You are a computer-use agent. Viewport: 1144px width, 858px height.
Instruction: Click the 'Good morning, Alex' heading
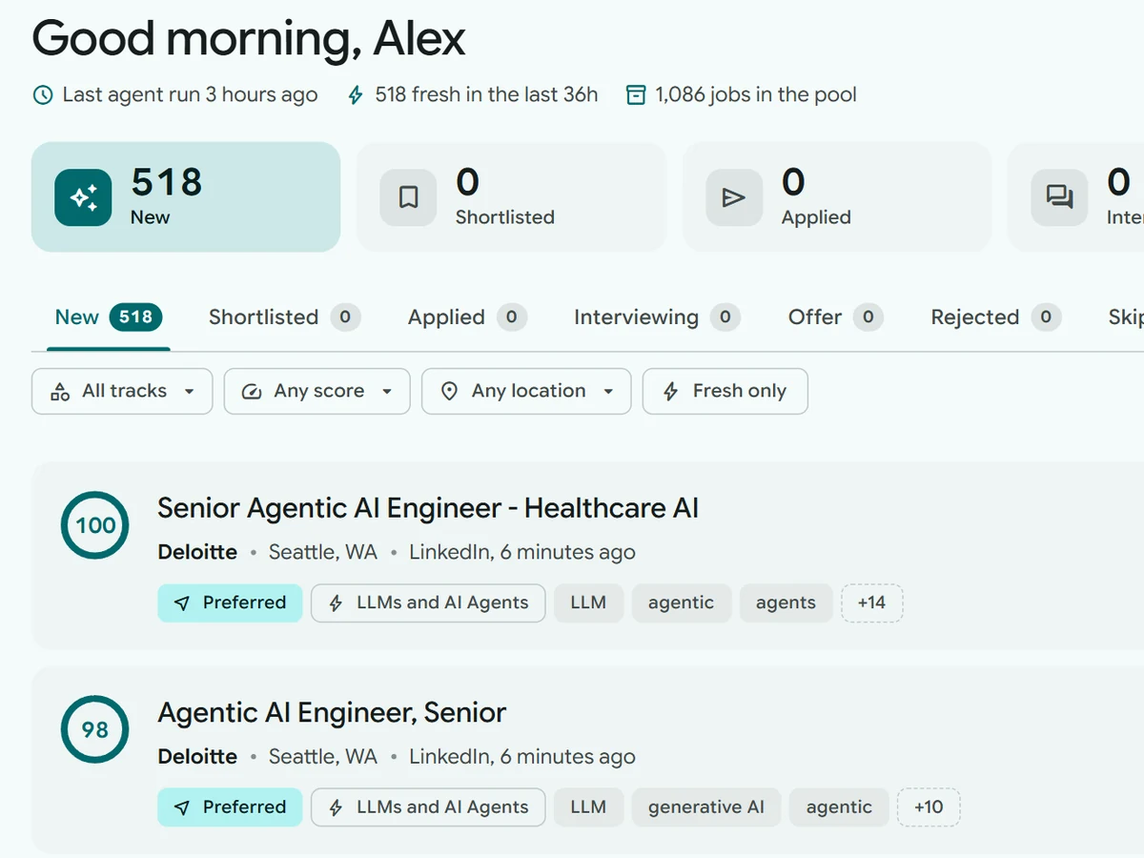point(249,39)
